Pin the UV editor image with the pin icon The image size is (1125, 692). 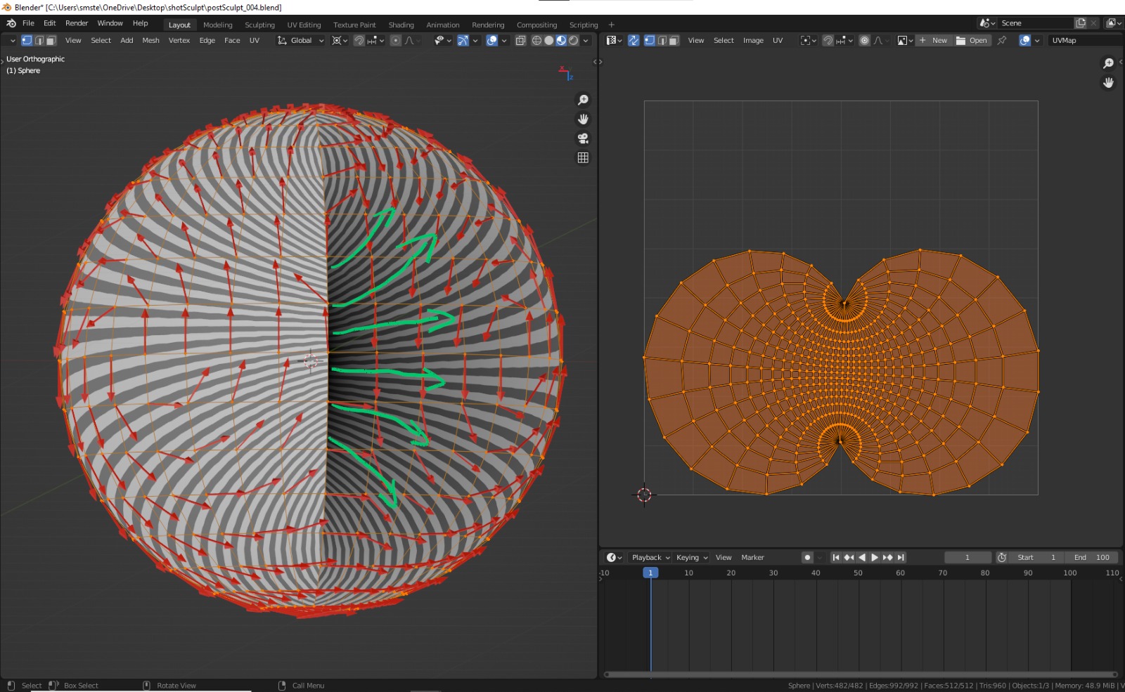click(x=1001, y=40)
